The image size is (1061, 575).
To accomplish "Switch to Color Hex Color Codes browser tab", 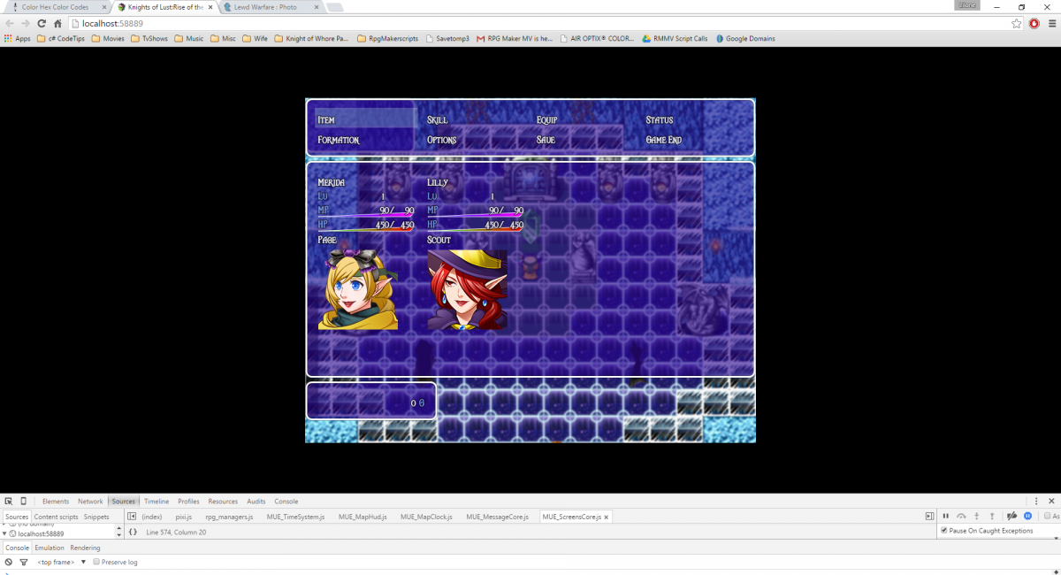I will 55,7.
